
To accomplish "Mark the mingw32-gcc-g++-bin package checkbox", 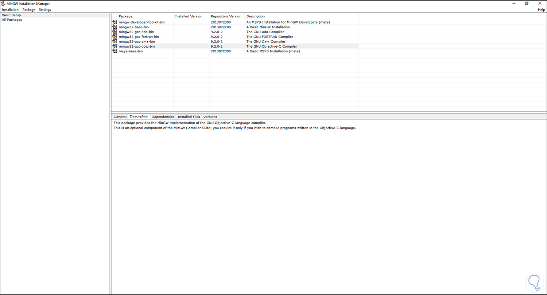I will coord(115,41).
